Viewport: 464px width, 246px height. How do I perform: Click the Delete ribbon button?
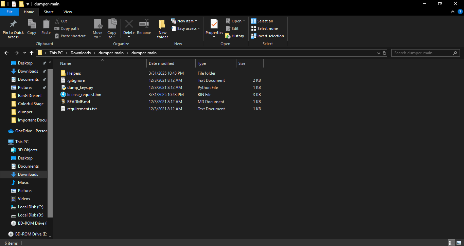[129, 29]
